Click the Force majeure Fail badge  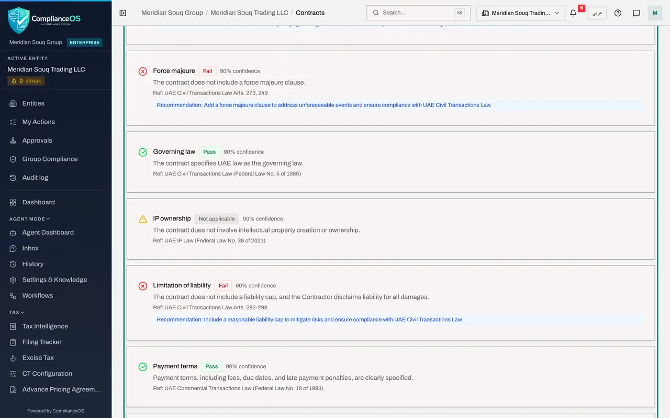click(207, 71)
